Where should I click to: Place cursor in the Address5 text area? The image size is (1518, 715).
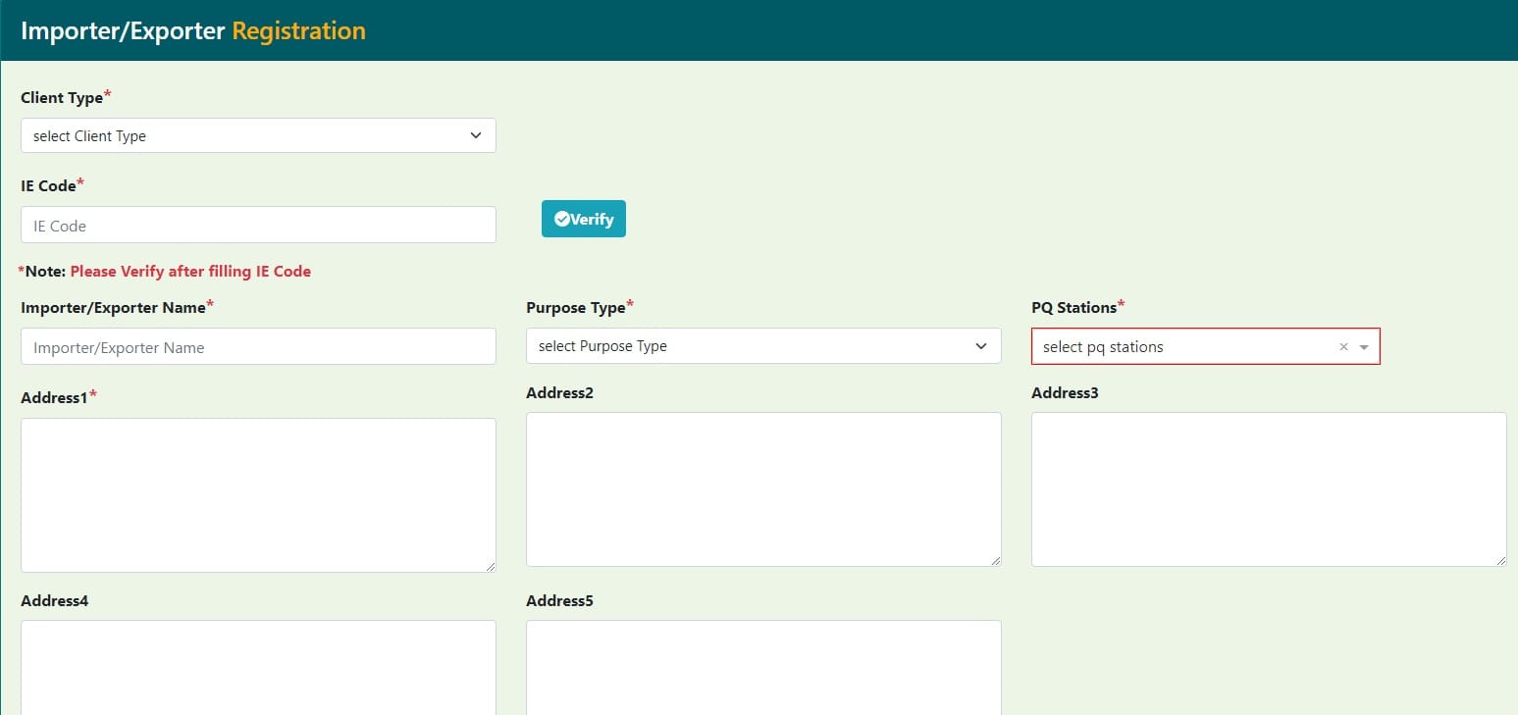pos(763,667)
